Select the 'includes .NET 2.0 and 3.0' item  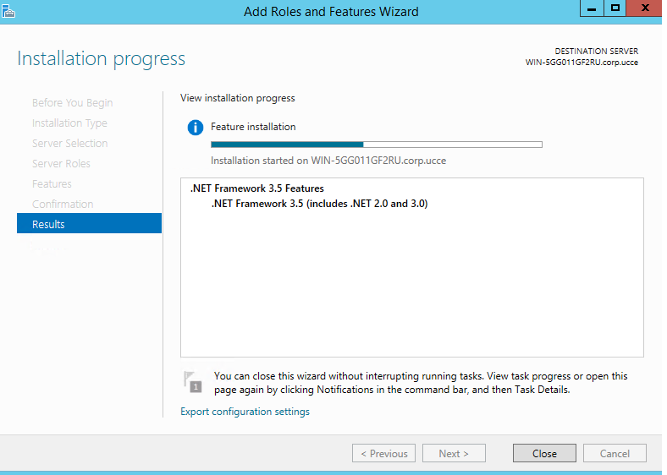pyautogui.click(x=319, y=203)
